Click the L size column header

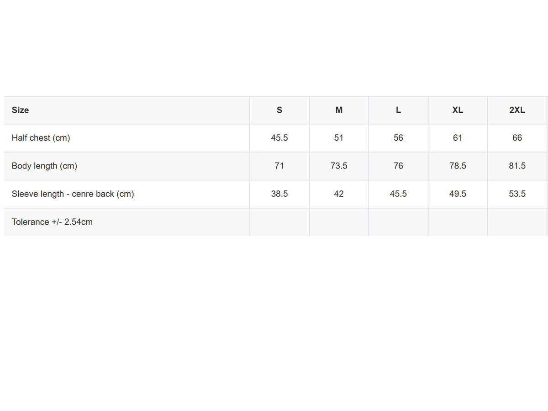(x=398, y=110)
